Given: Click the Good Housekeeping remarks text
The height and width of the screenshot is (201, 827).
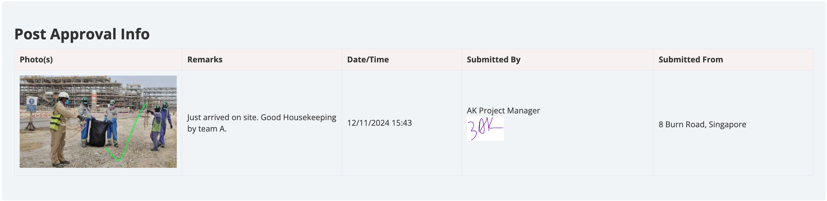Looking at the screenshot, I should click(261, 123).
